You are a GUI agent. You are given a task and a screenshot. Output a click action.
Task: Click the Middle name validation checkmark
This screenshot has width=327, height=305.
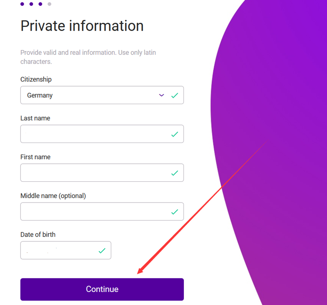click(x=175, y=212)
